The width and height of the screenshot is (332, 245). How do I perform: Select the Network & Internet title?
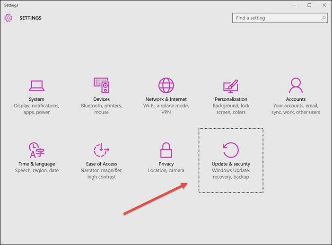tap(166, 99)
